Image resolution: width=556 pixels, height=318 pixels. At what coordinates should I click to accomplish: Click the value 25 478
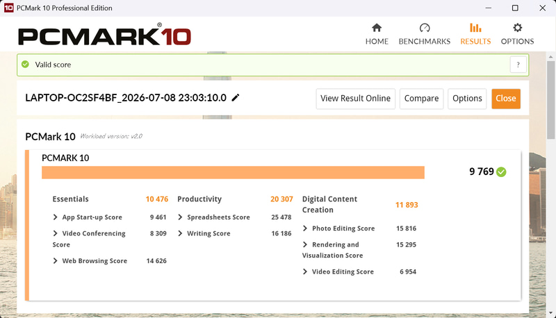pyautogui.click(x=281, y=217)
